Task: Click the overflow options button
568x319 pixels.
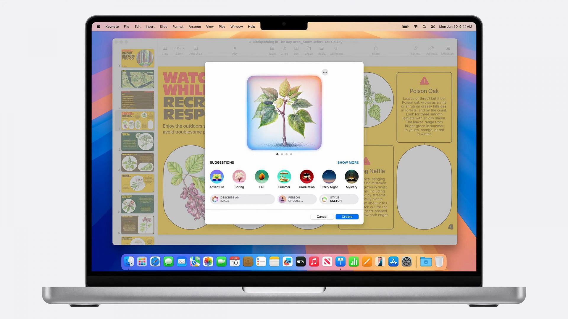Action: pos(325,72)
